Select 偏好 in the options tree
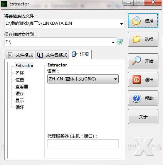This screenshot has width=163, height=165. coord(20,107)
